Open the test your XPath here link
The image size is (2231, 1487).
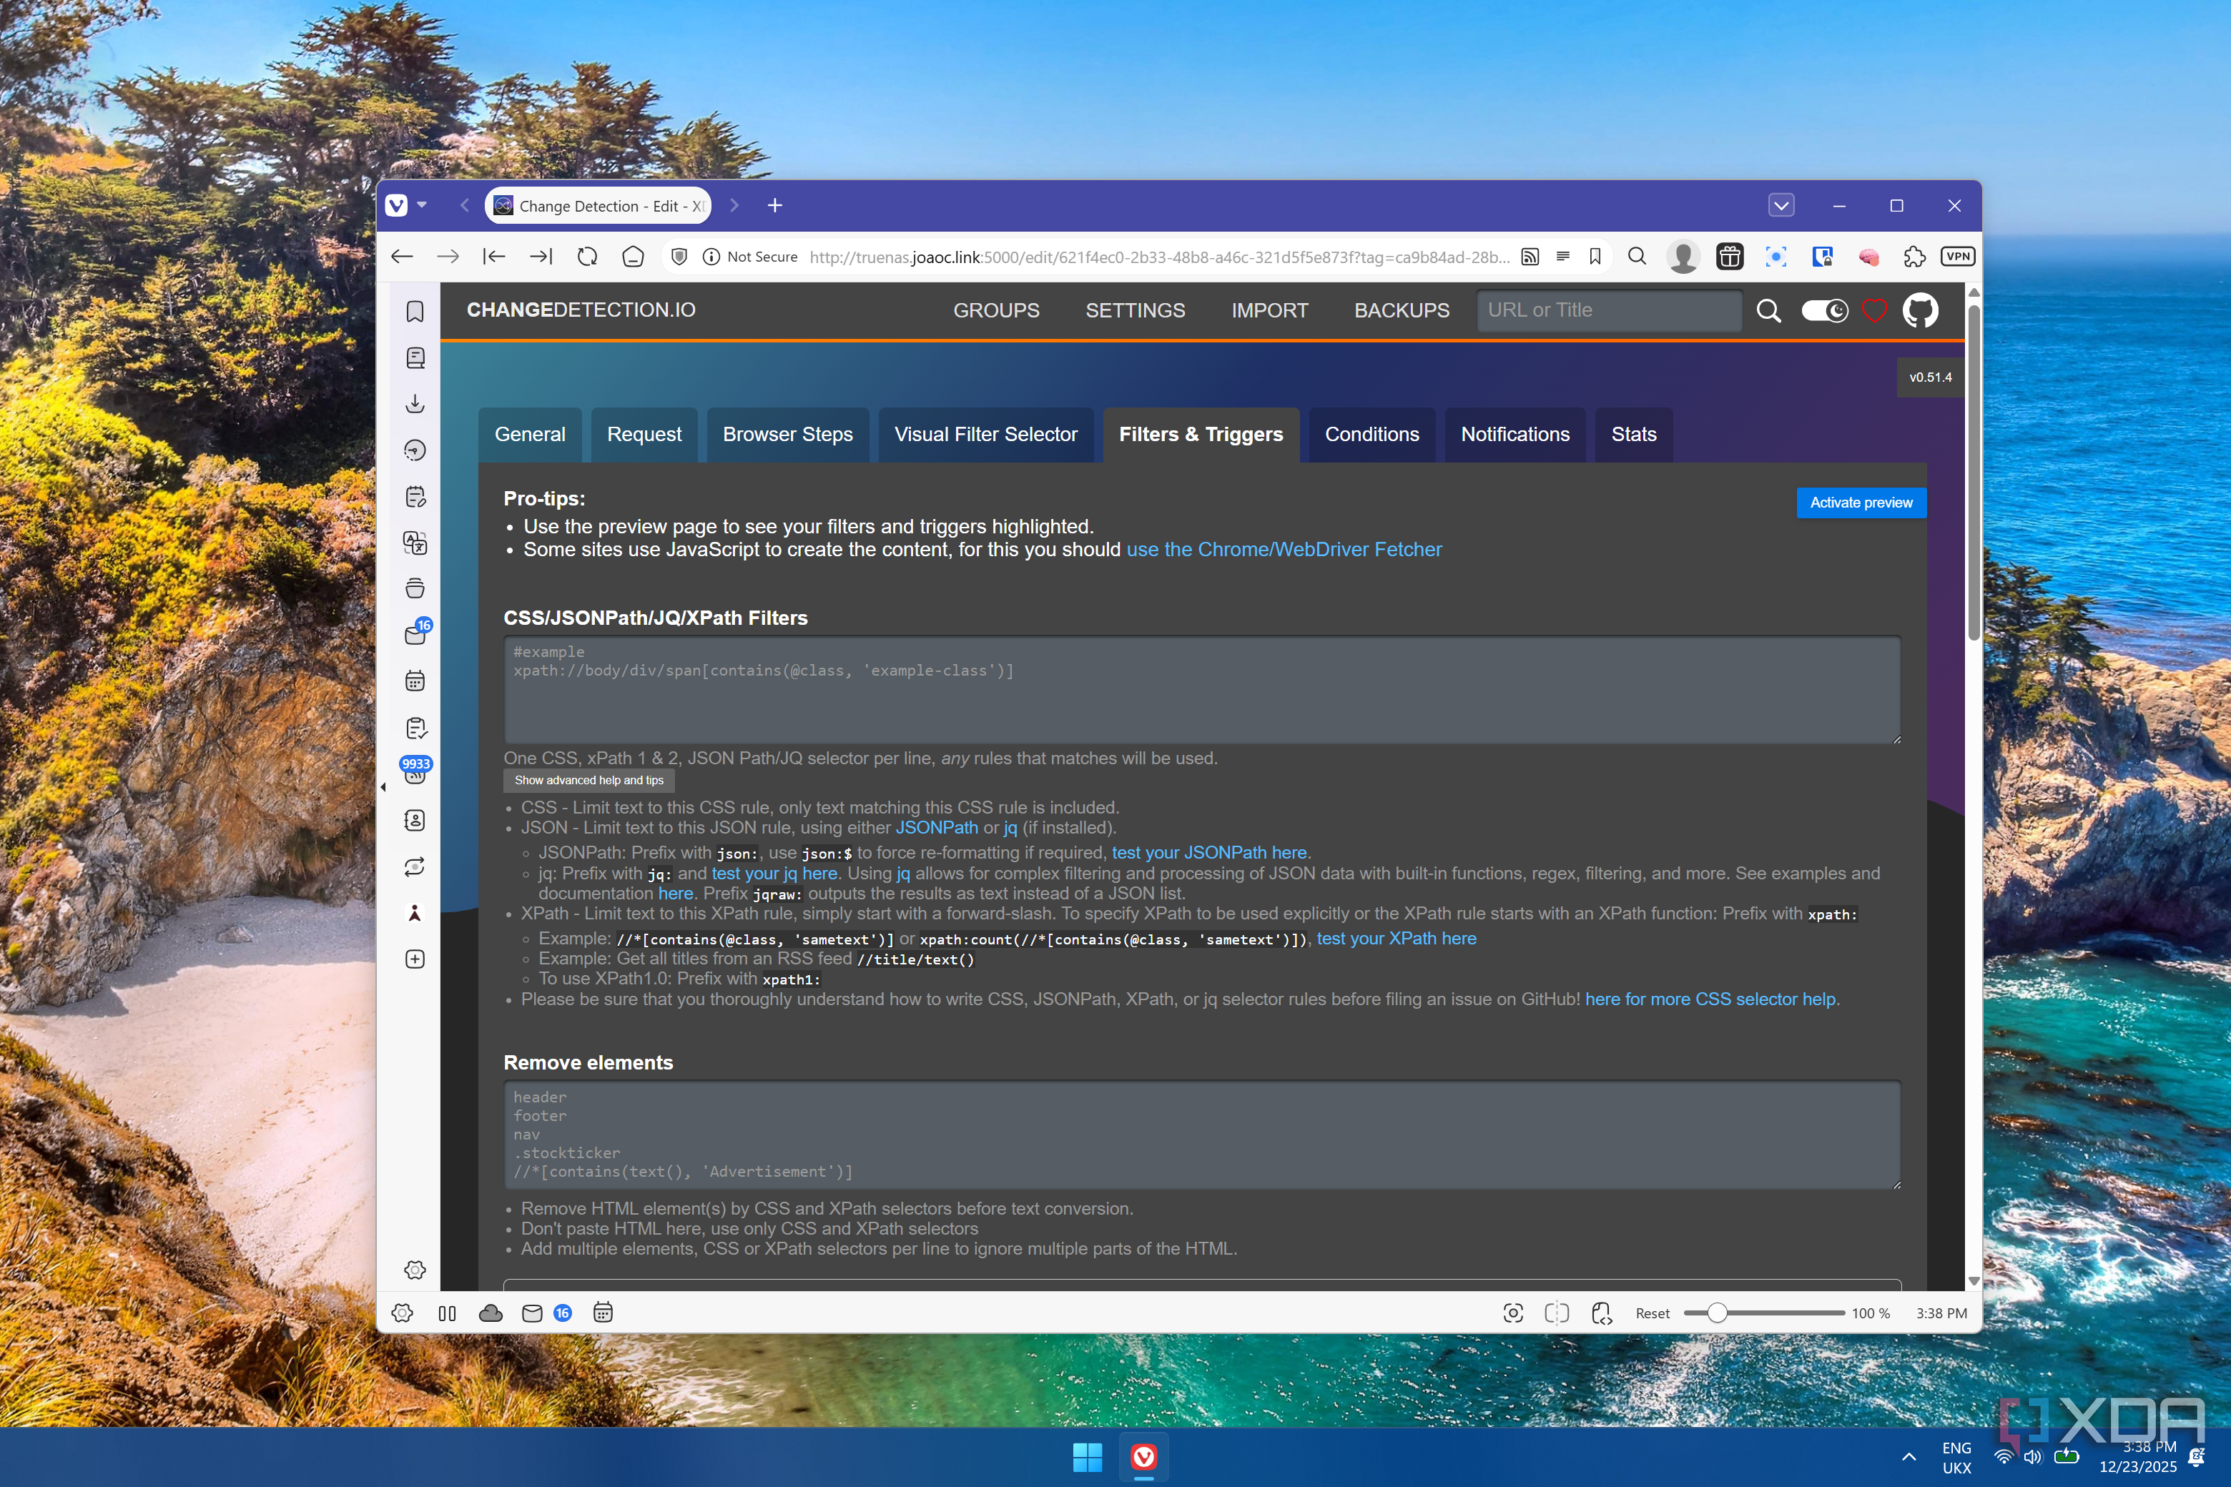[1395, 938]
